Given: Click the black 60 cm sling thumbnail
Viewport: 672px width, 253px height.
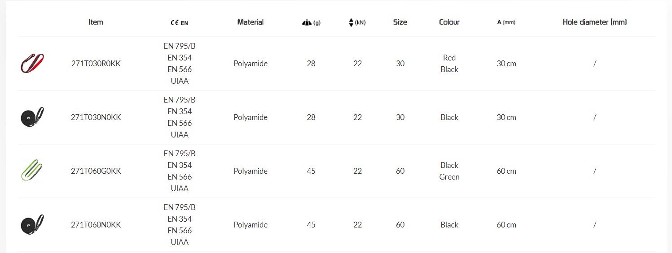Looking at the screenshot, I should click(32, 224).
